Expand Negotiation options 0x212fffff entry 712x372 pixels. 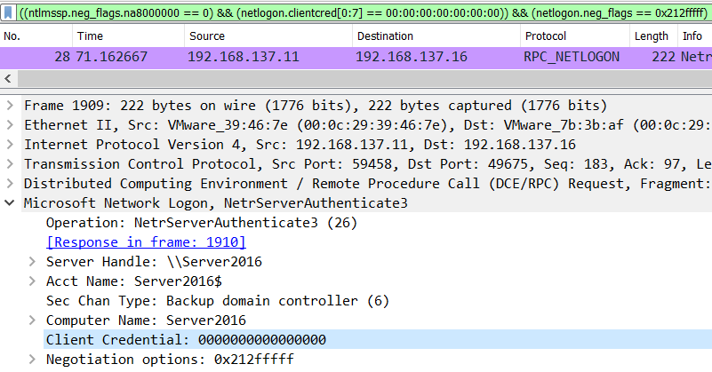click(32, 360)
